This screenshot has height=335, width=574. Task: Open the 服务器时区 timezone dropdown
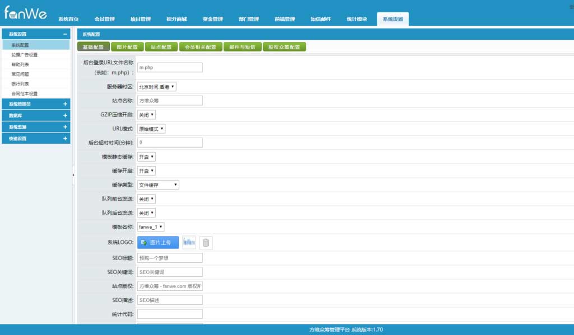click(x=157, y=87)
